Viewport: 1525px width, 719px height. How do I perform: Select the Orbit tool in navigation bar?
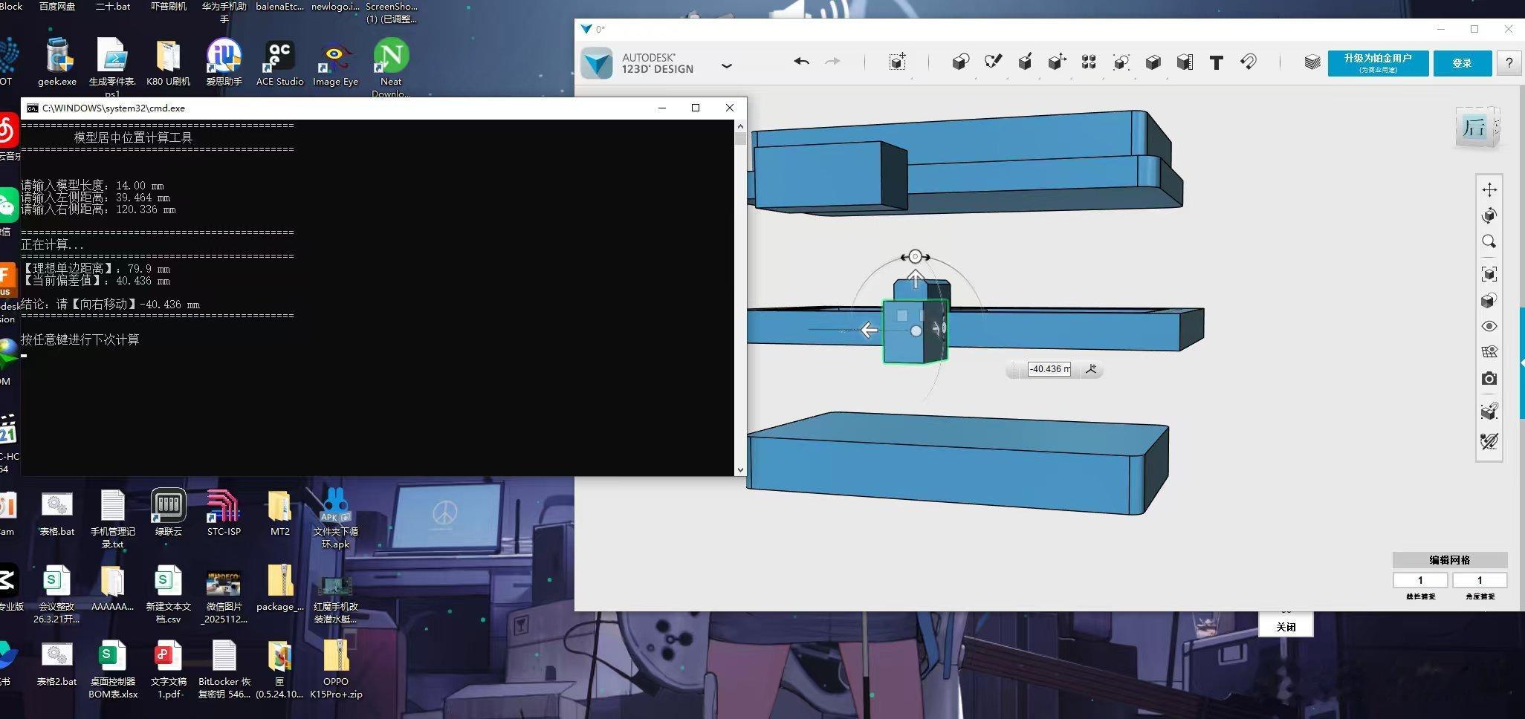(1489, 216)
